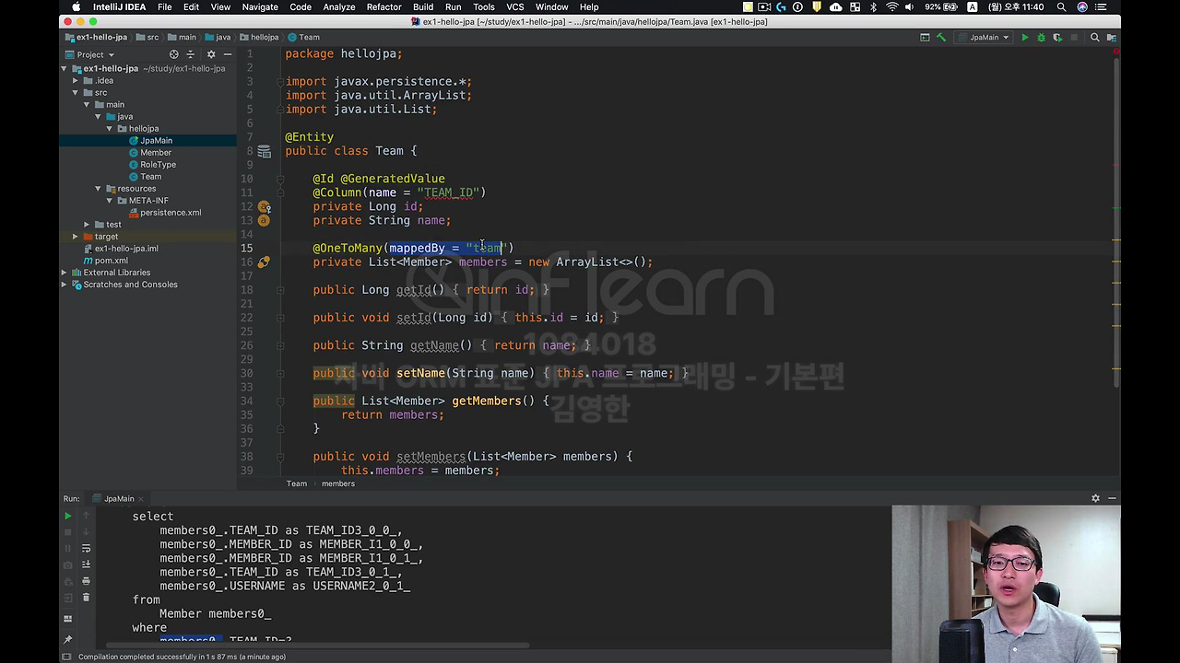Click scroll-to-end icon in the Run console
This screenshot has width=1180, height=663.
tap(86, 564)
